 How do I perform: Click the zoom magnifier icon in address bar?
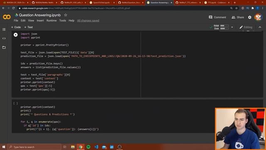click(231, 8)
